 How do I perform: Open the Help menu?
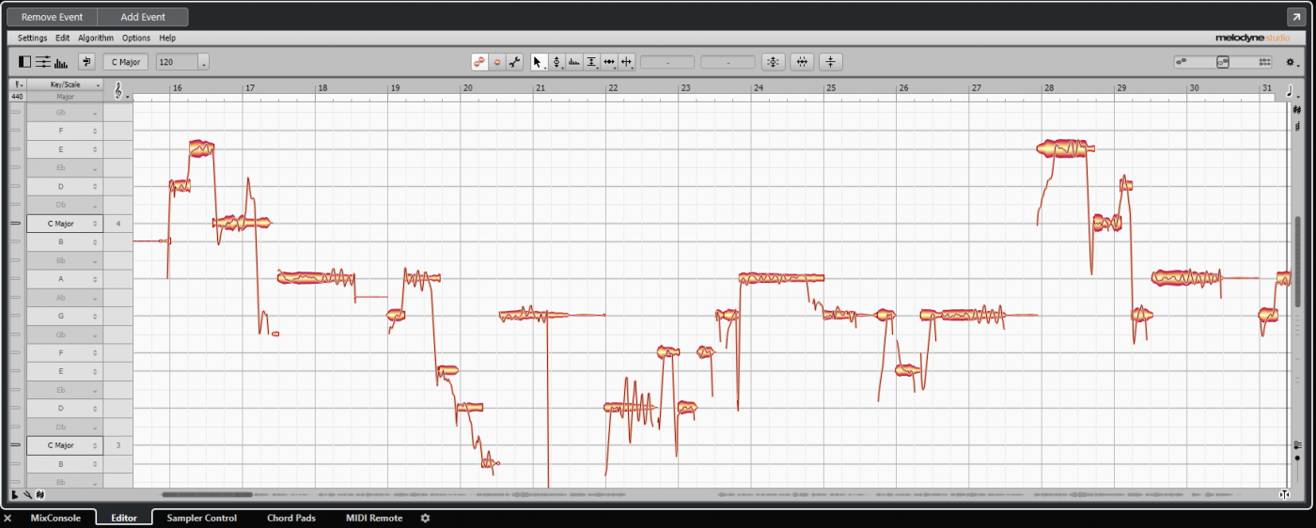[x=167, y=38]
